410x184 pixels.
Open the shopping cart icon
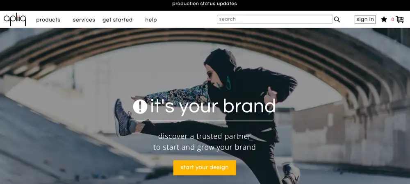point(400,19)
